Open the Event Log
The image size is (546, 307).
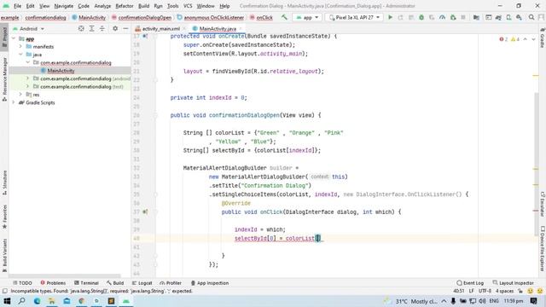[470, 283]
